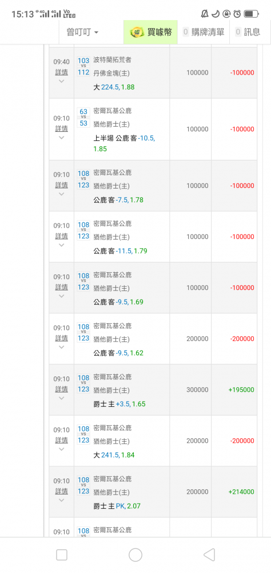Tap the Android recent apps square icon
The image size is (271, 573).
[62, 555]
